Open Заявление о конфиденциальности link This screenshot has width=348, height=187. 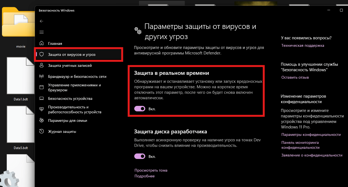[x=312, y=155]
